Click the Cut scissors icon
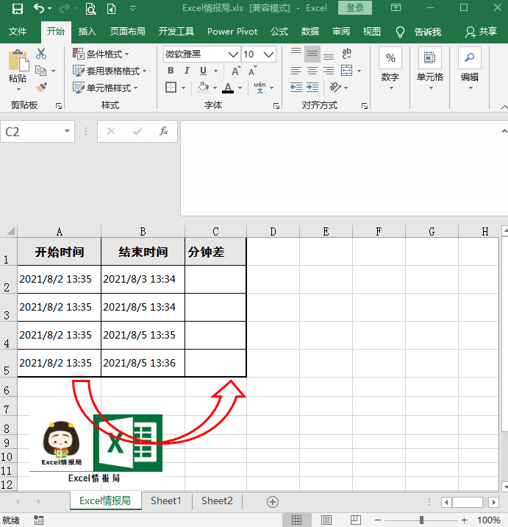The height and width of the screenshot is (527, 508). click(41, 54)
